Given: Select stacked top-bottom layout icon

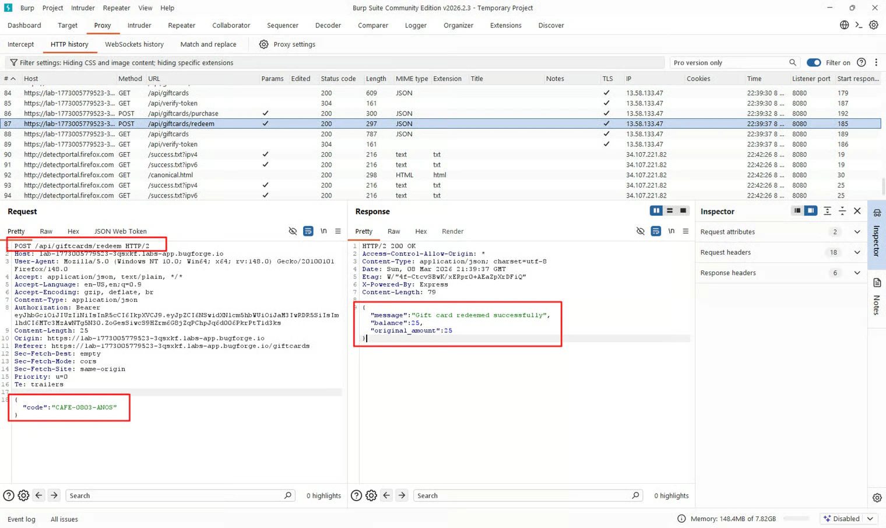Looking at the screenshot, I should tap(670, 211).
